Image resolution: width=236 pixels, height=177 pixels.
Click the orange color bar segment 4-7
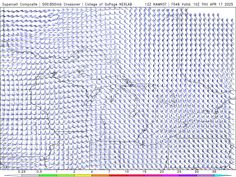coord(100,176)
